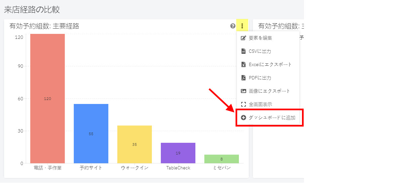Viewport: 399px width, 183px height.
Task: Click the edit pencil icon beside 要素を編集
Action: point(243,38)
